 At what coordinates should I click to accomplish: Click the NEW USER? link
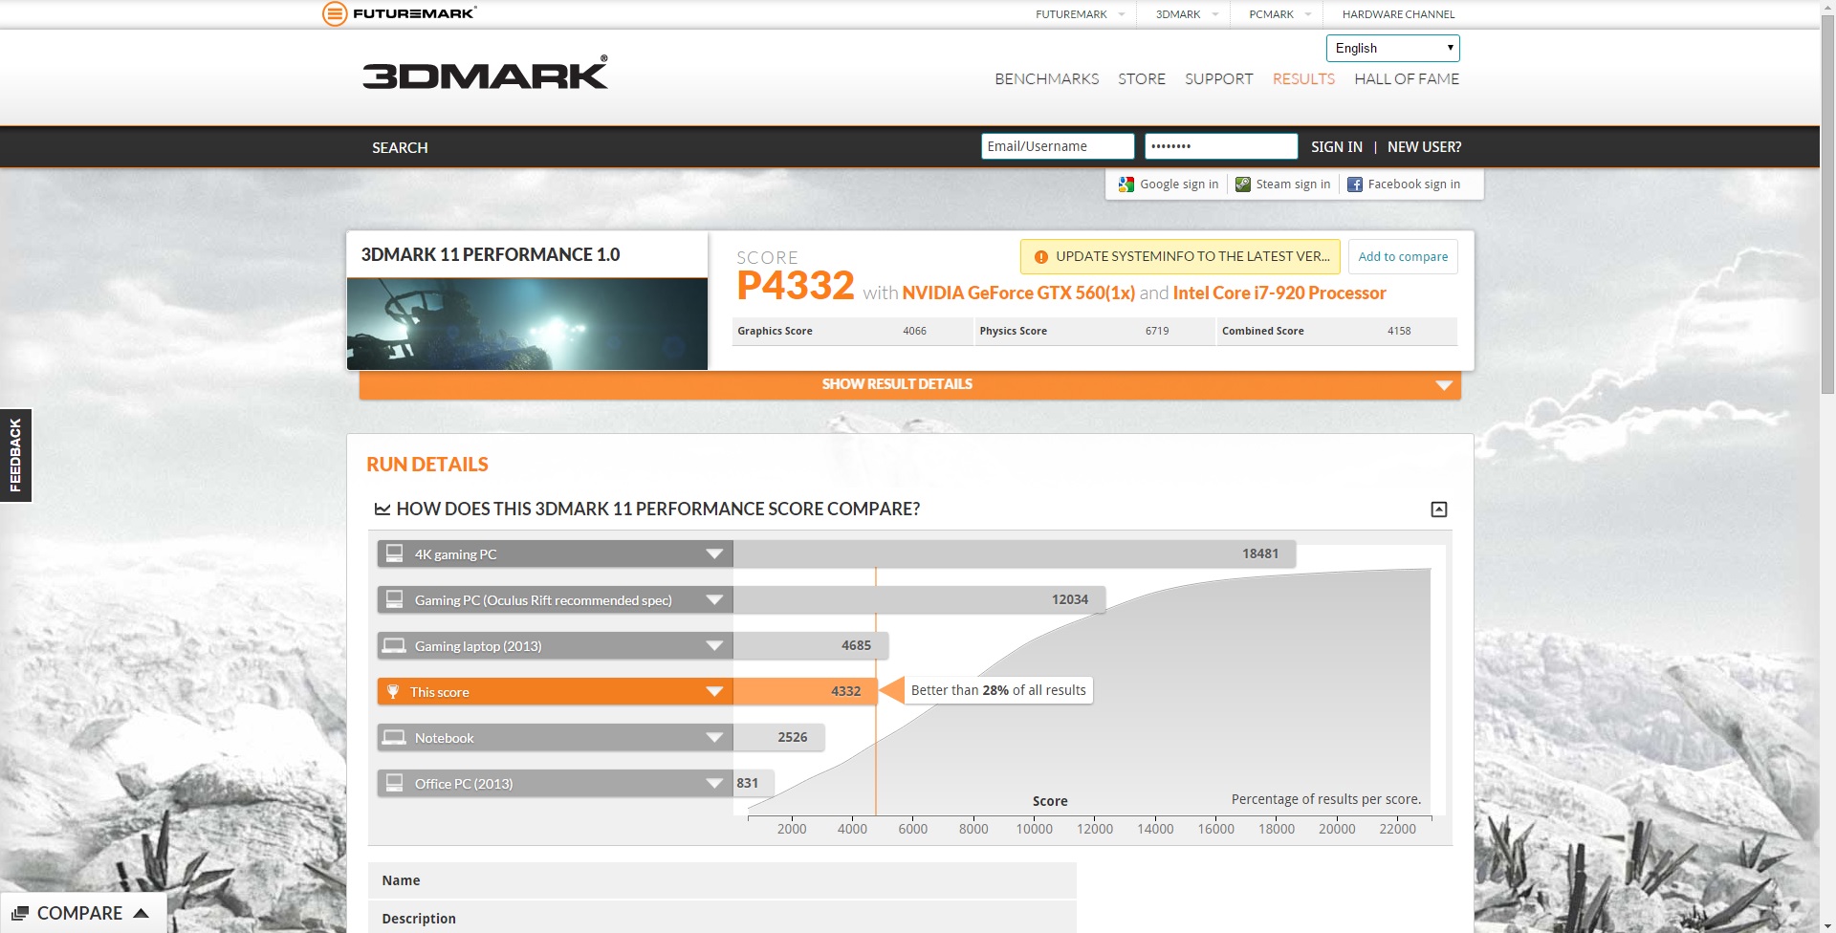tap(1424, 147)
